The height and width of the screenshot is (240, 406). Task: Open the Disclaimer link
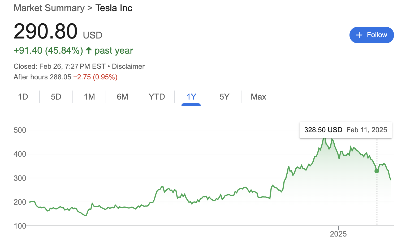click(x=128, y=66)
